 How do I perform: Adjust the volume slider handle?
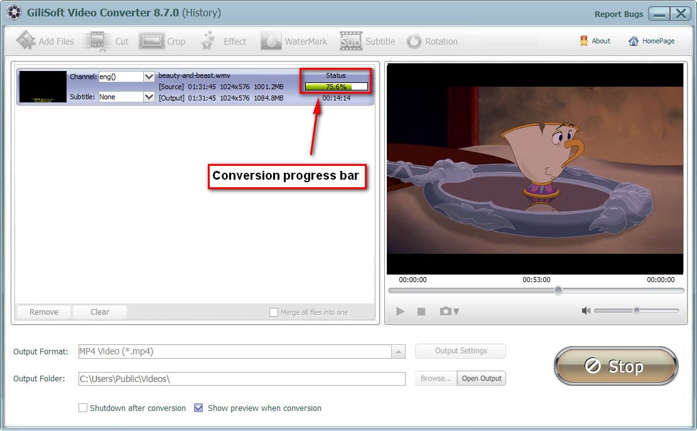tap(637, 310)
